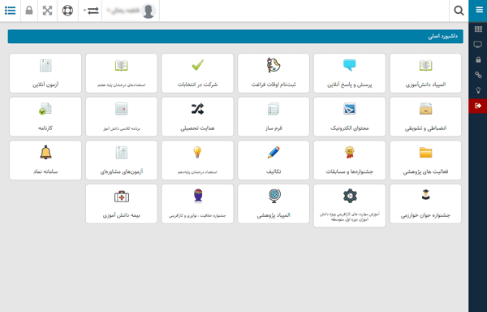Open پرسش و پاسخ آنلاین chat tile
The width and height of the screenshot is (487, 312).
(x=349, y=73)
